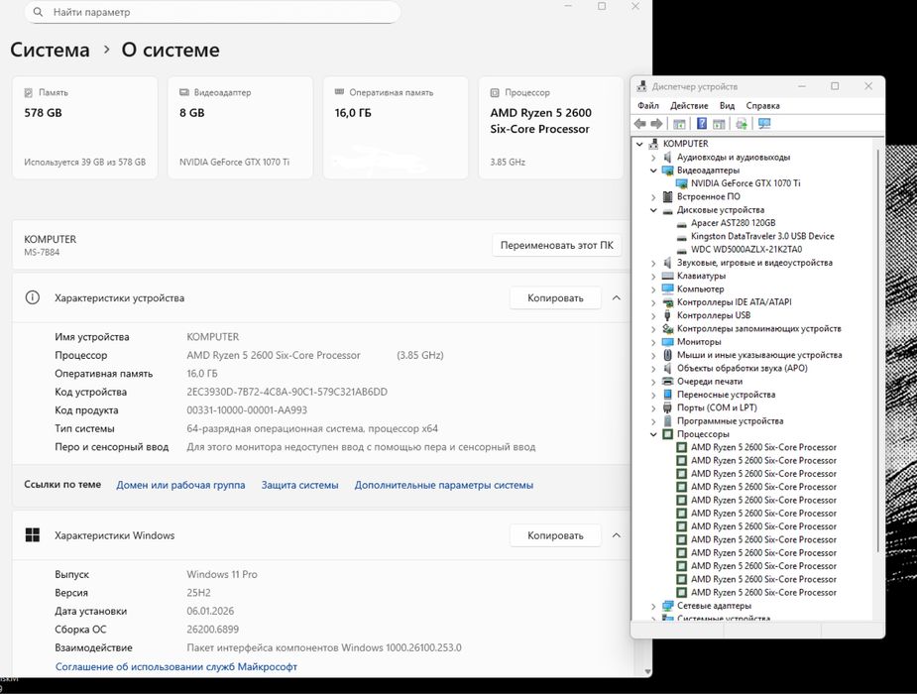Click product code 00331-10000-00001-AA993

click(247, 410)
